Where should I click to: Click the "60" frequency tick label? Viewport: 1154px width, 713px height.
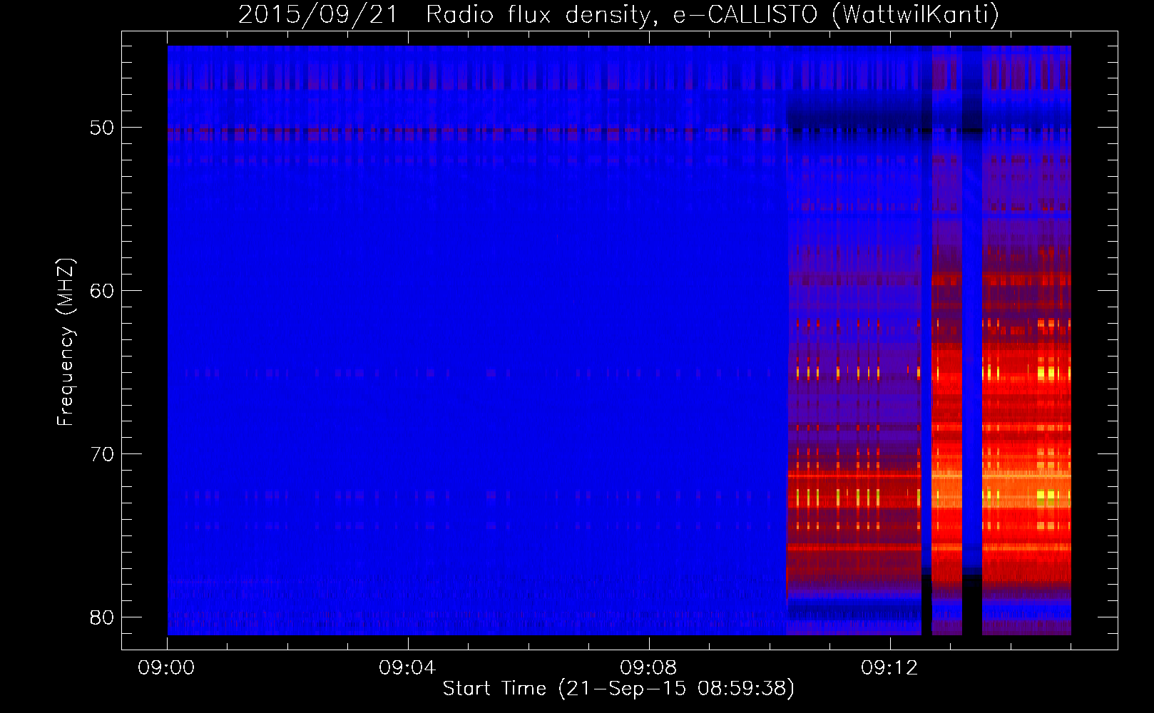102,291
